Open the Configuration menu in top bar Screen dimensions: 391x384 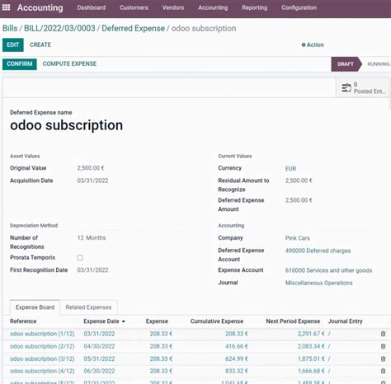click(x=299, y=7)
